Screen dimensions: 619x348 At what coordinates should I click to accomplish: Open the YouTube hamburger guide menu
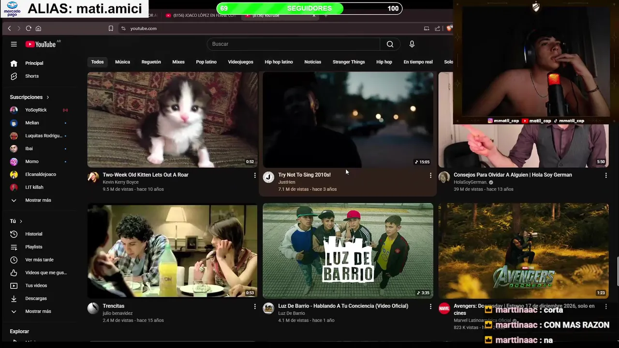[x=14, y=44]
